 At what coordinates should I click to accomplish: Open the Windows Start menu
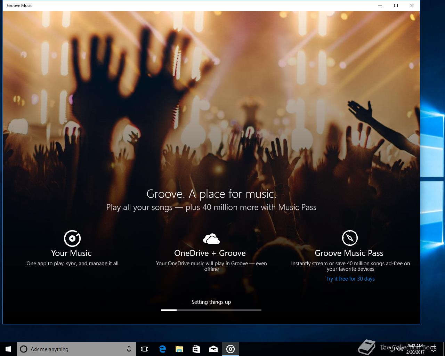(x=8, y=349)
